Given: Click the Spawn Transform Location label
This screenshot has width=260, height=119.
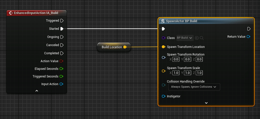Looking at the screenshot, I should point(186,47).
